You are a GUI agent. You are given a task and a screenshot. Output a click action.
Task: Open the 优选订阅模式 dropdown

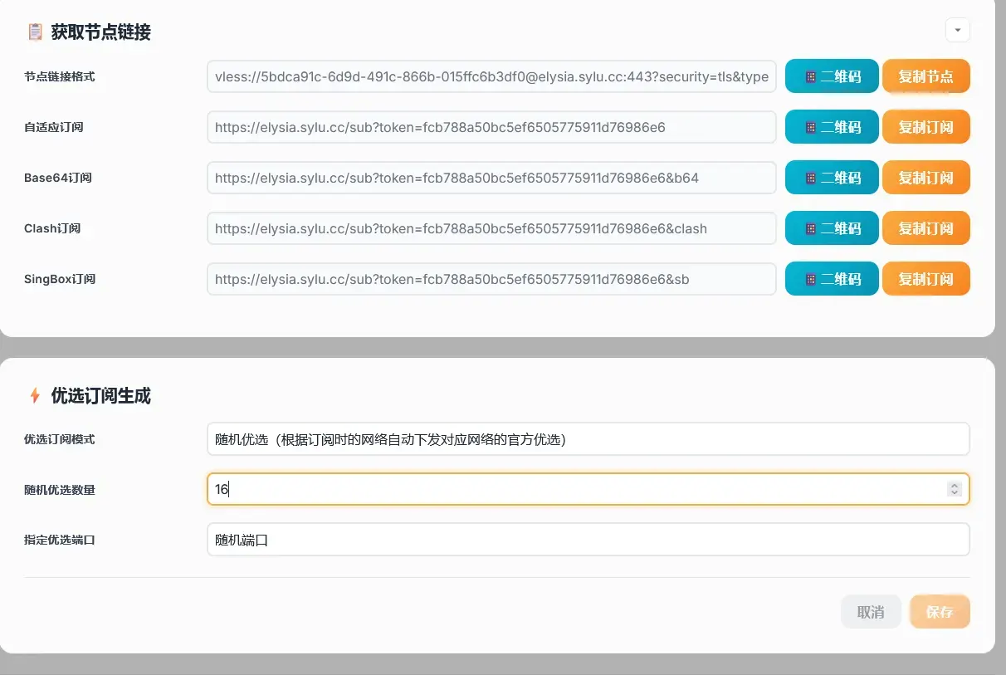click(588, 439)
